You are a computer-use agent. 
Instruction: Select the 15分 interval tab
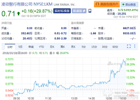pos(94,47)
